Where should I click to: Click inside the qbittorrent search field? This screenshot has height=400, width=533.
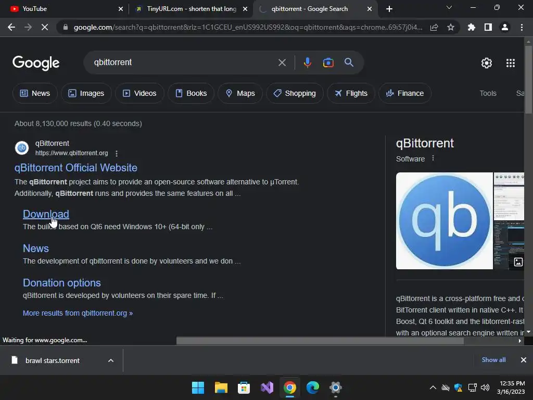click(x=184, y=63)
